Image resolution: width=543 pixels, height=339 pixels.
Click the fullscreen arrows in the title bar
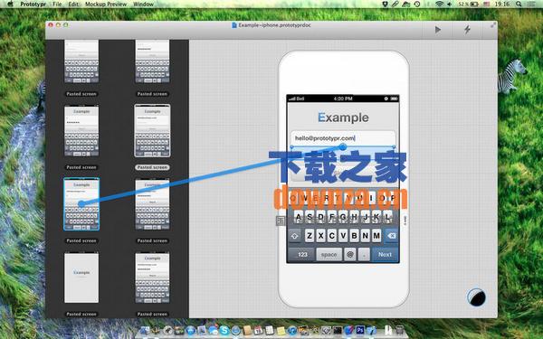493,25
